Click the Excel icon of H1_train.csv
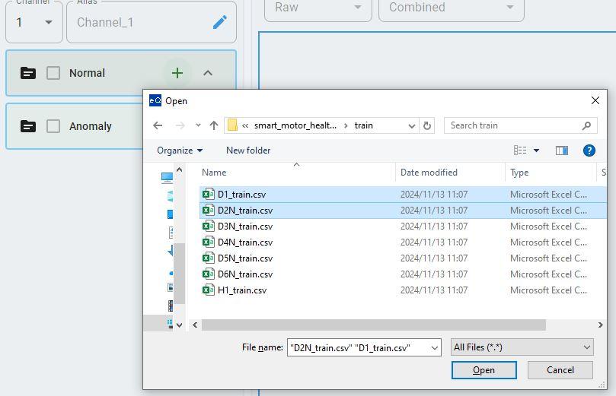This screenshot has height=396, width=616. tap(208, 290)
